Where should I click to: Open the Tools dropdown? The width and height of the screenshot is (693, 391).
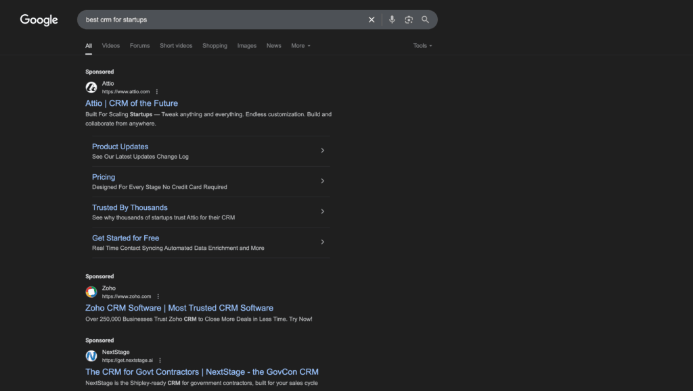pyautogui.click(x=422, y=46)
